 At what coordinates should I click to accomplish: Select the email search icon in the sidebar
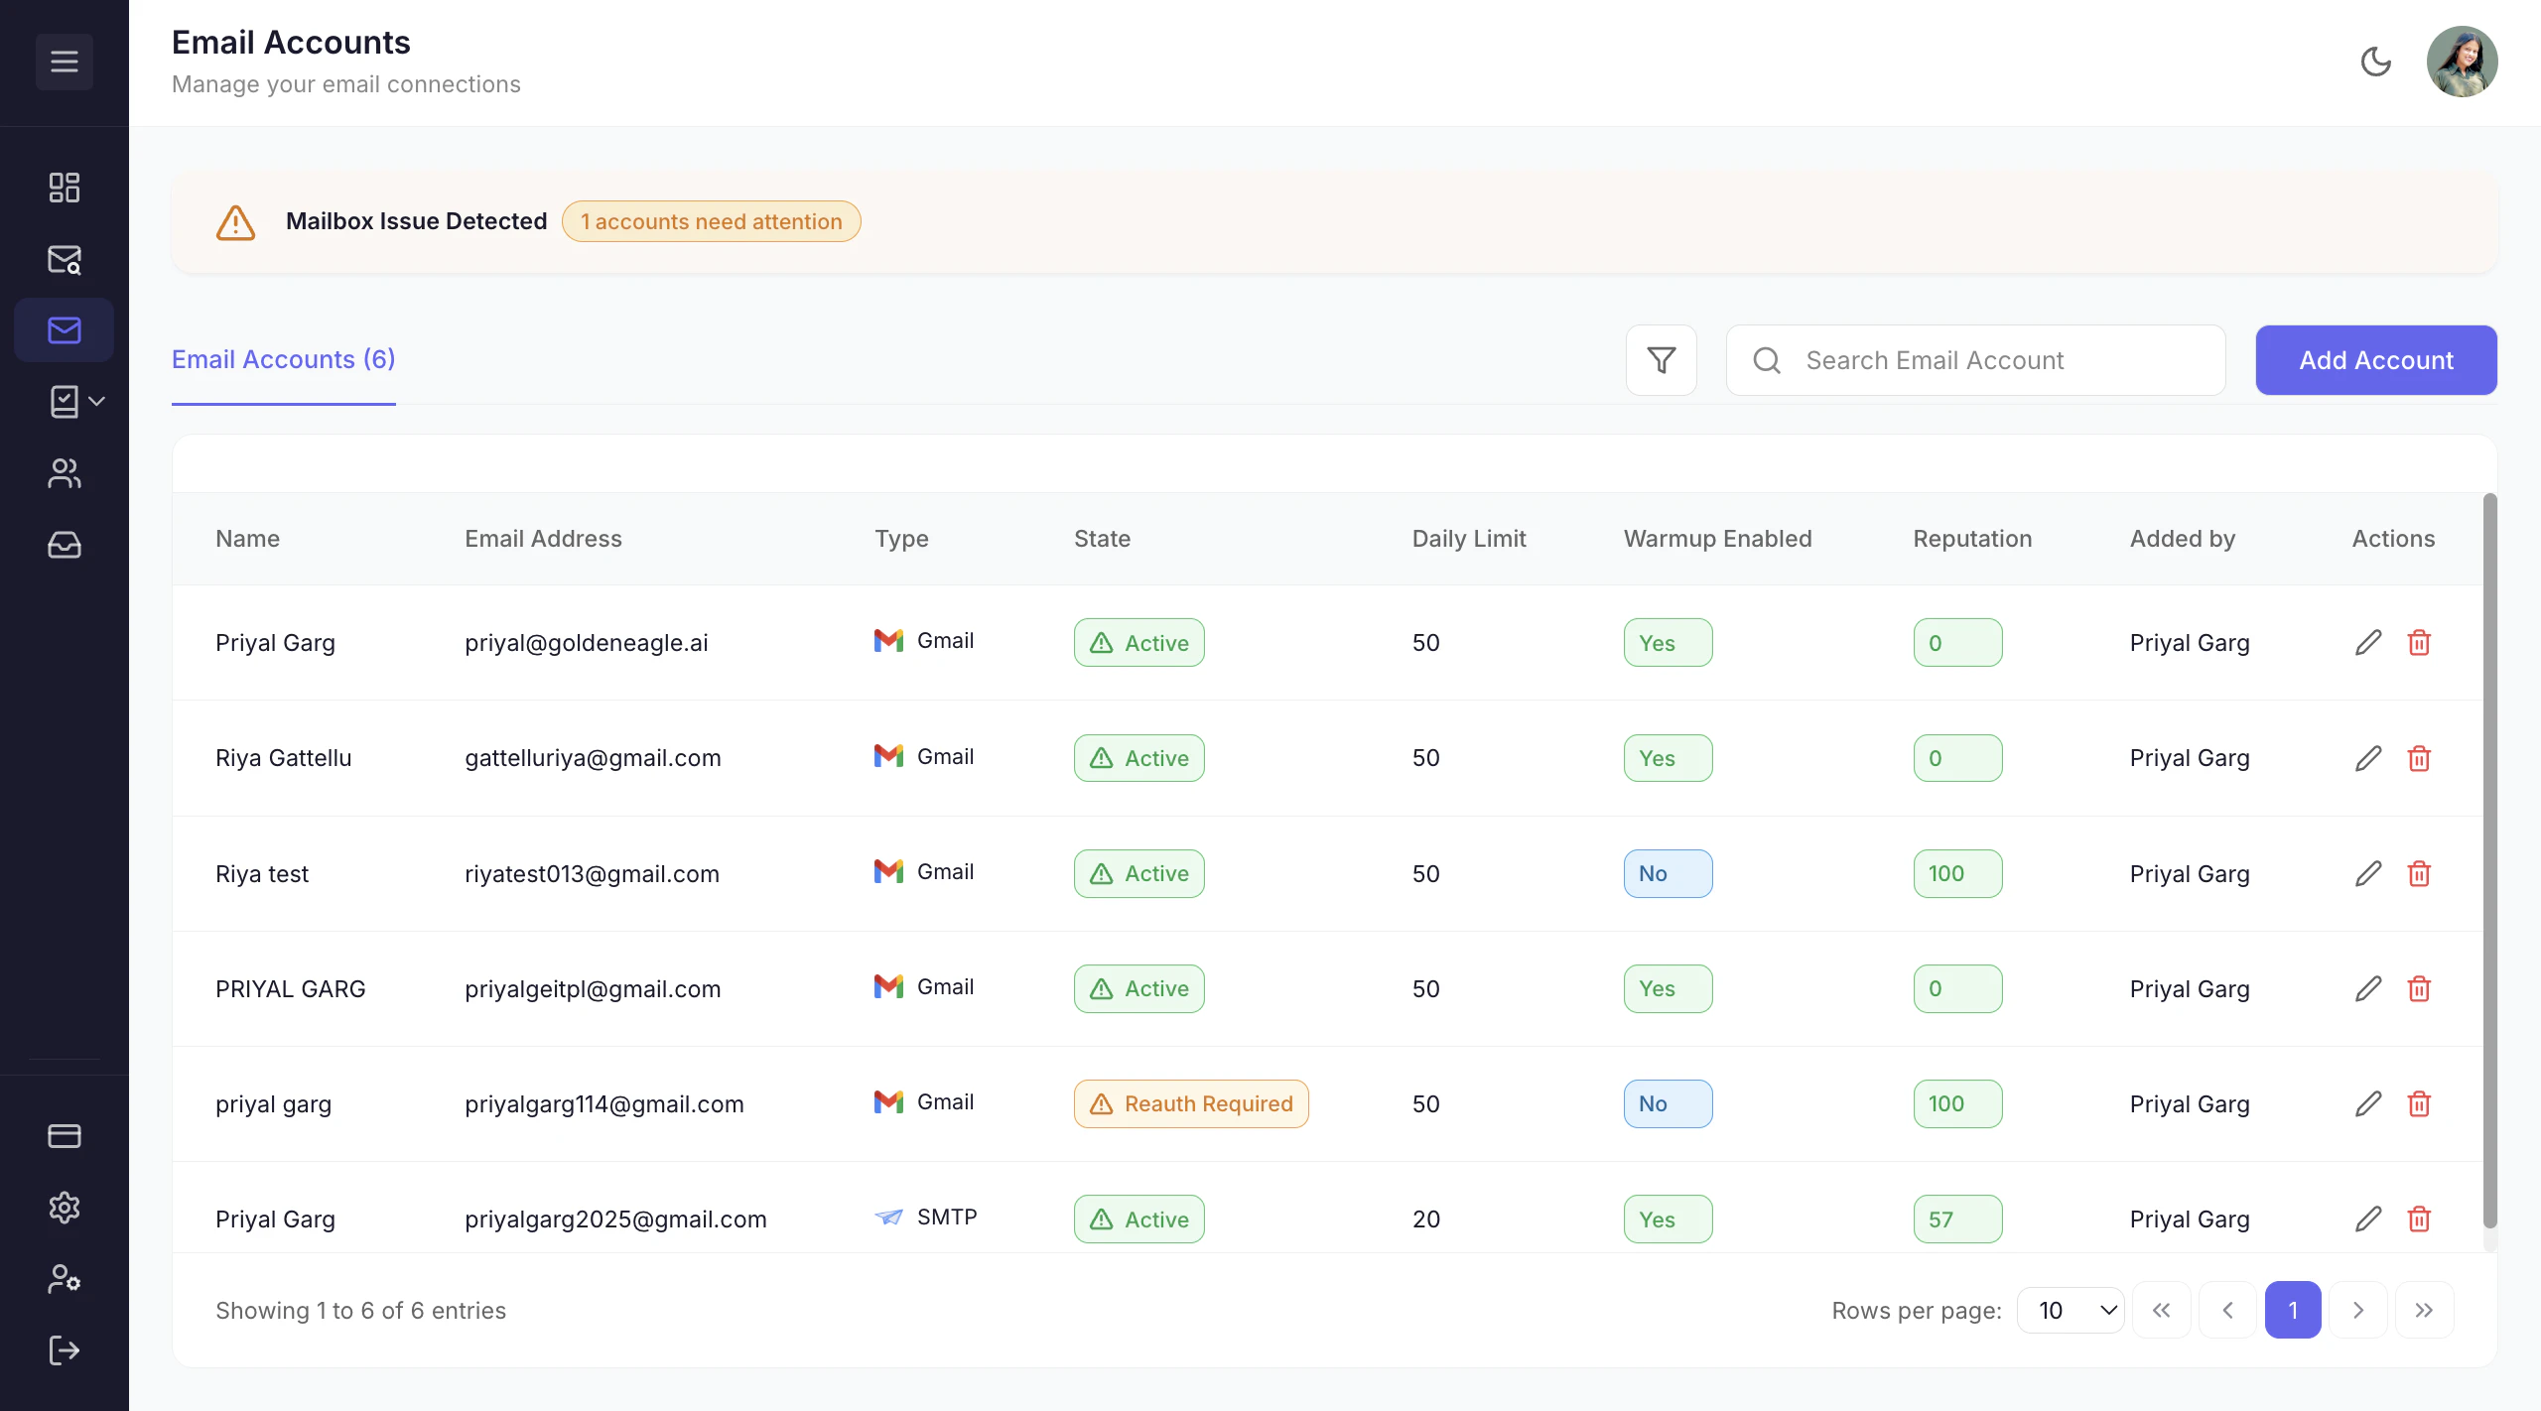[64, 259]
